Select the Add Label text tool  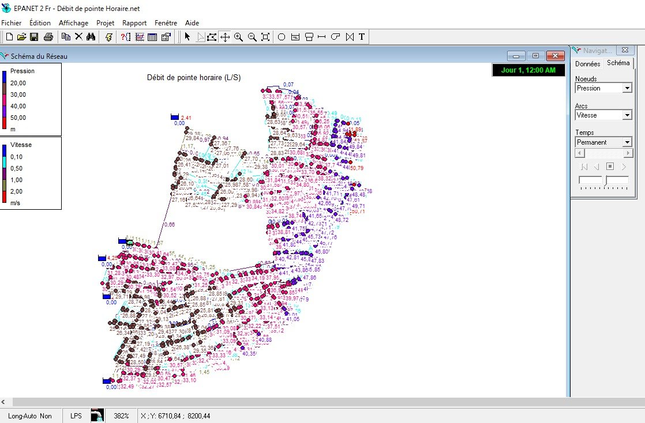[362, 37]
